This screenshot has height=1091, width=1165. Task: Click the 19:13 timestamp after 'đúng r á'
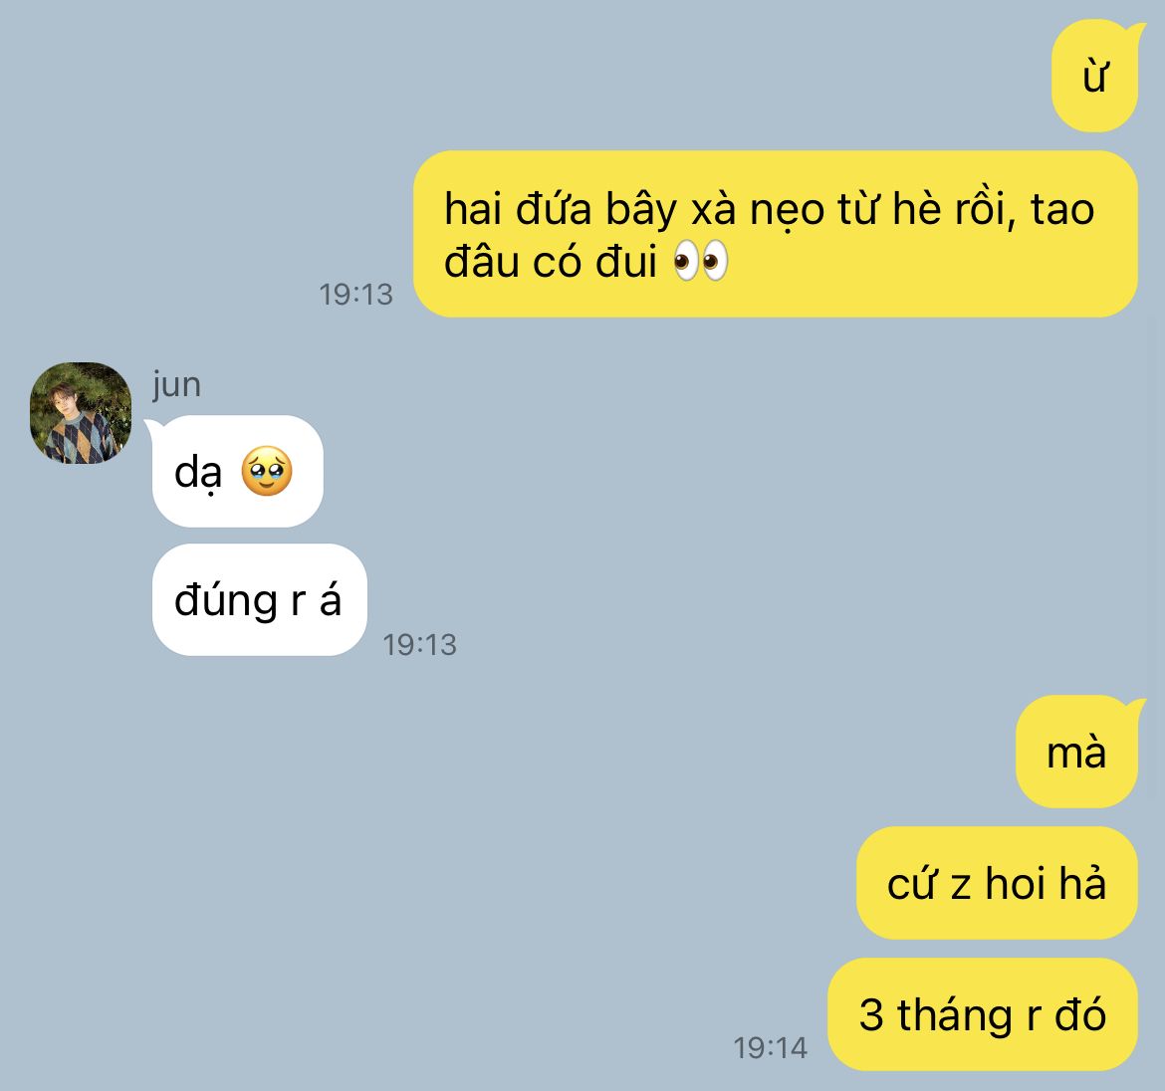point(420,645)
